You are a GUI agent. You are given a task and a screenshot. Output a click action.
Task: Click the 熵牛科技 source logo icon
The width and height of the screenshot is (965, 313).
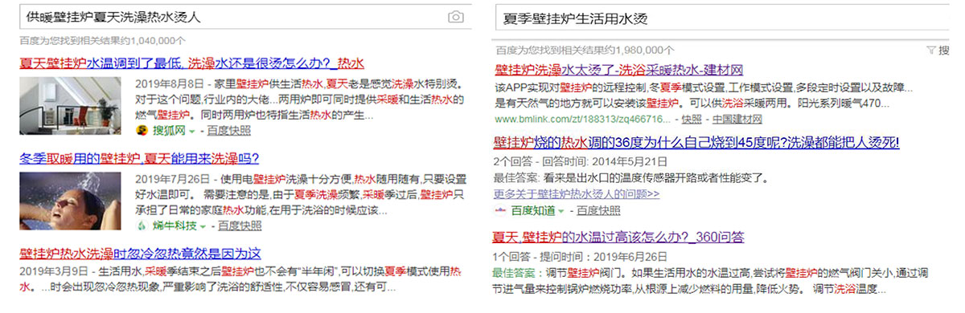142,226
